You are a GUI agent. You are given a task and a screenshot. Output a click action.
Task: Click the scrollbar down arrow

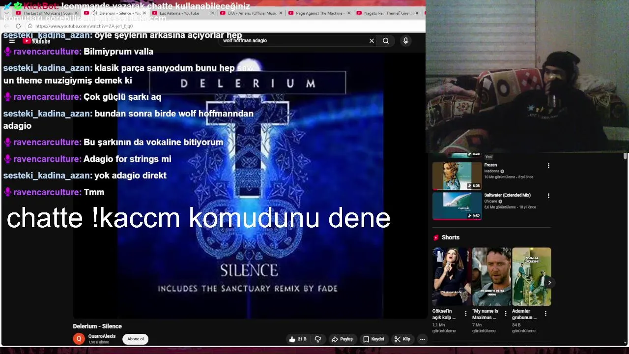625,342
